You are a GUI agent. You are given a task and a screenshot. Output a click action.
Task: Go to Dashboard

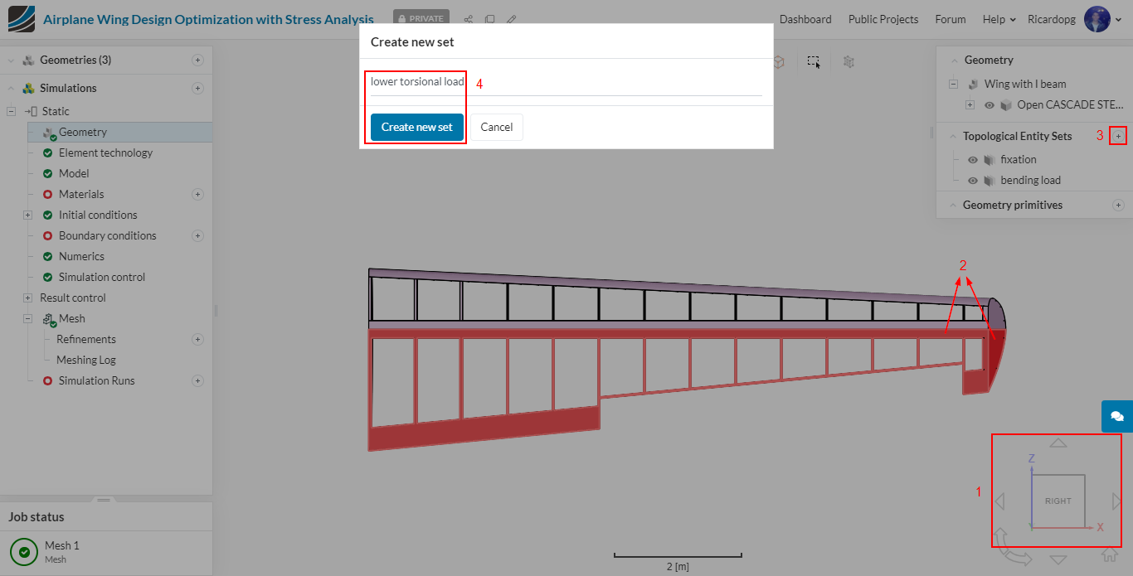pyautogui.click(x=805, y=19)
